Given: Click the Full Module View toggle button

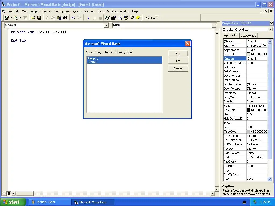Looking at the screenshot, I should click(9, 193).
